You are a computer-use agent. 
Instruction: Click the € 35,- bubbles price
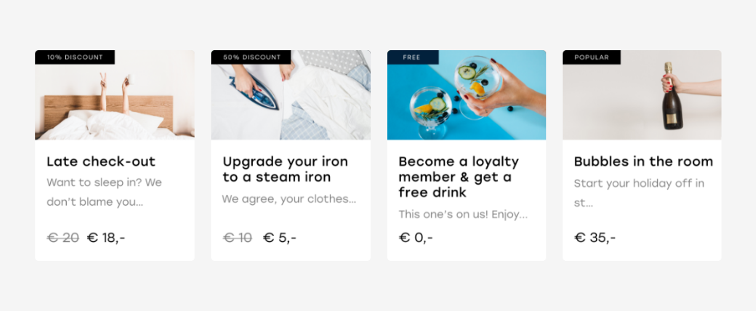click(x=595, y=238)
